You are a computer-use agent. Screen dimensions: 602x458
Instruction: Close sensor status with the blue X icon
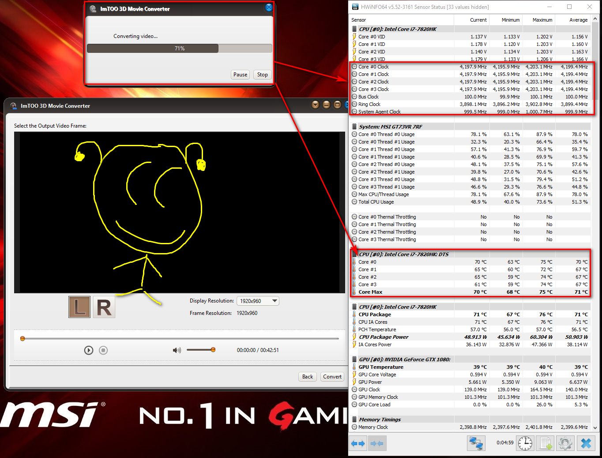[586, 443]
